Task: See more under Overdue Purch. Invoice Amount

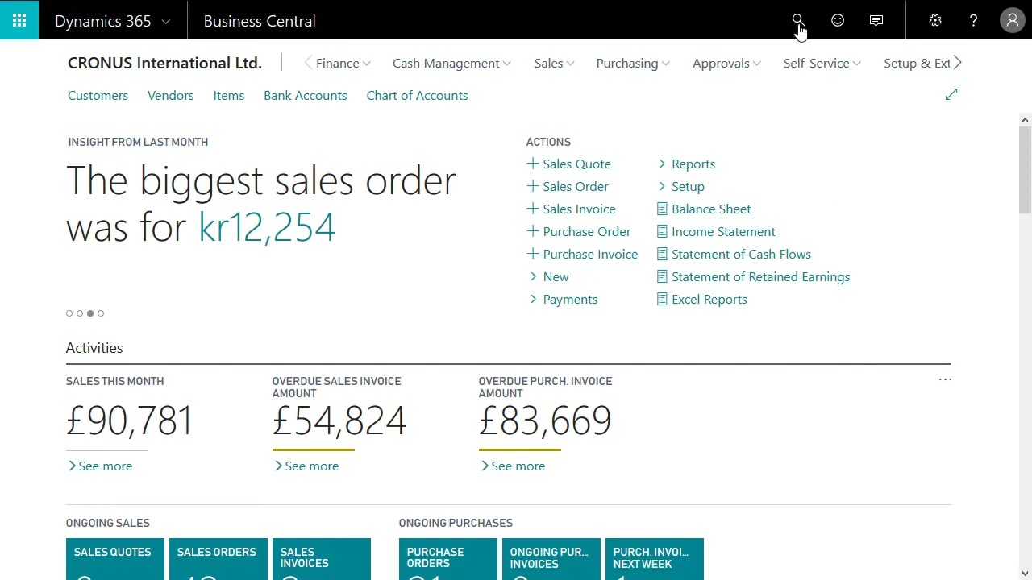Action: [x=513, y=466]
